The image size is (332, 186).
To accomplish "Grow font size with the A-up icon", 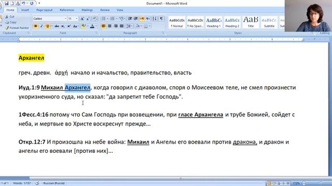I will (82, 19).
